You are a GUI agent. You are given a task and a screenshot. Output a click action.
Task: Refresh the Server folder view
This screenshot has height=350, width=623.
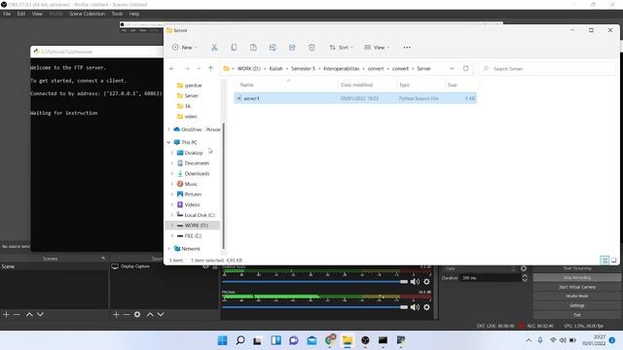(x=465, y=68)
